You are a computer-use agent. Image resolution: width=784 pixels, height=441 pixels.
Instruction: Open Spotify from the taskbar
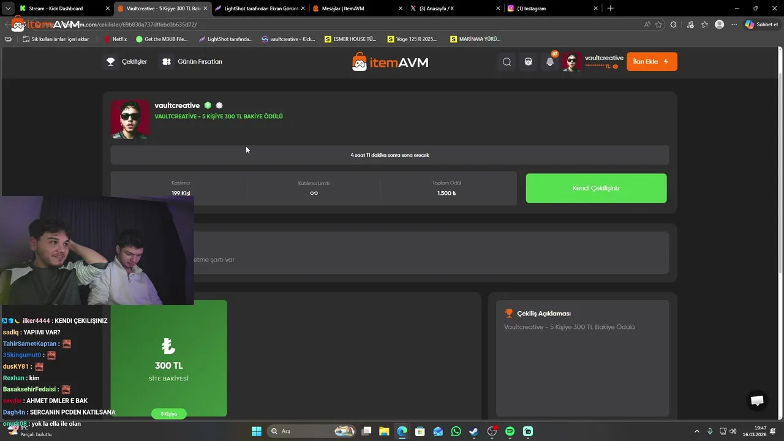[x=510, y=431]
